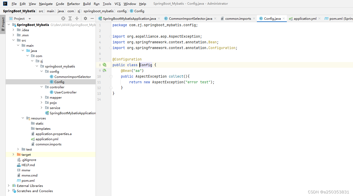Open the File menu
Screen dimensions: 353x196
[x=14, y=4]
